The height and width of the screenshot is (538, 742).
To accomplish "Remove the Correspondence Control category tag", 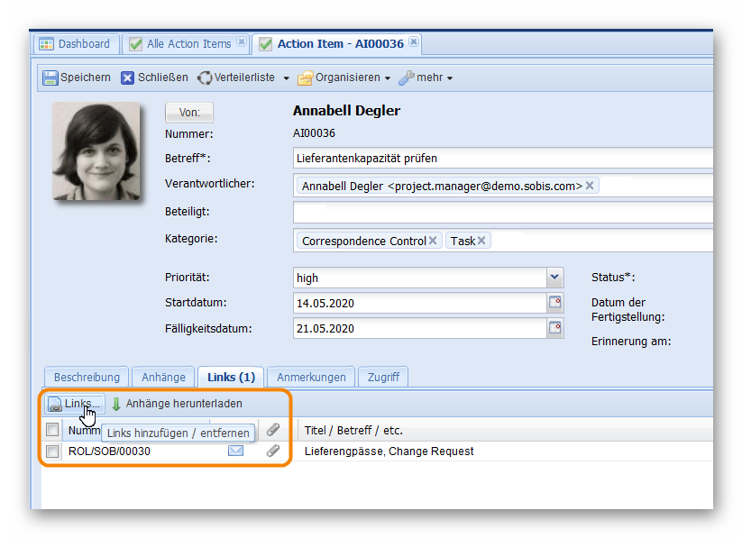I will click(433, 241).
